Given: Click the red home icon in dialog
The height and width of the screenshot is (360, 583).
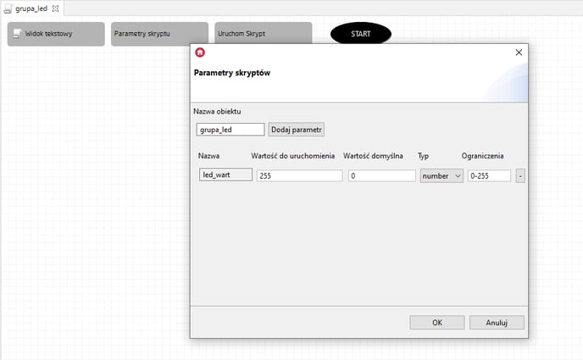Looking at the screenshot, I should tap(200, 53).
